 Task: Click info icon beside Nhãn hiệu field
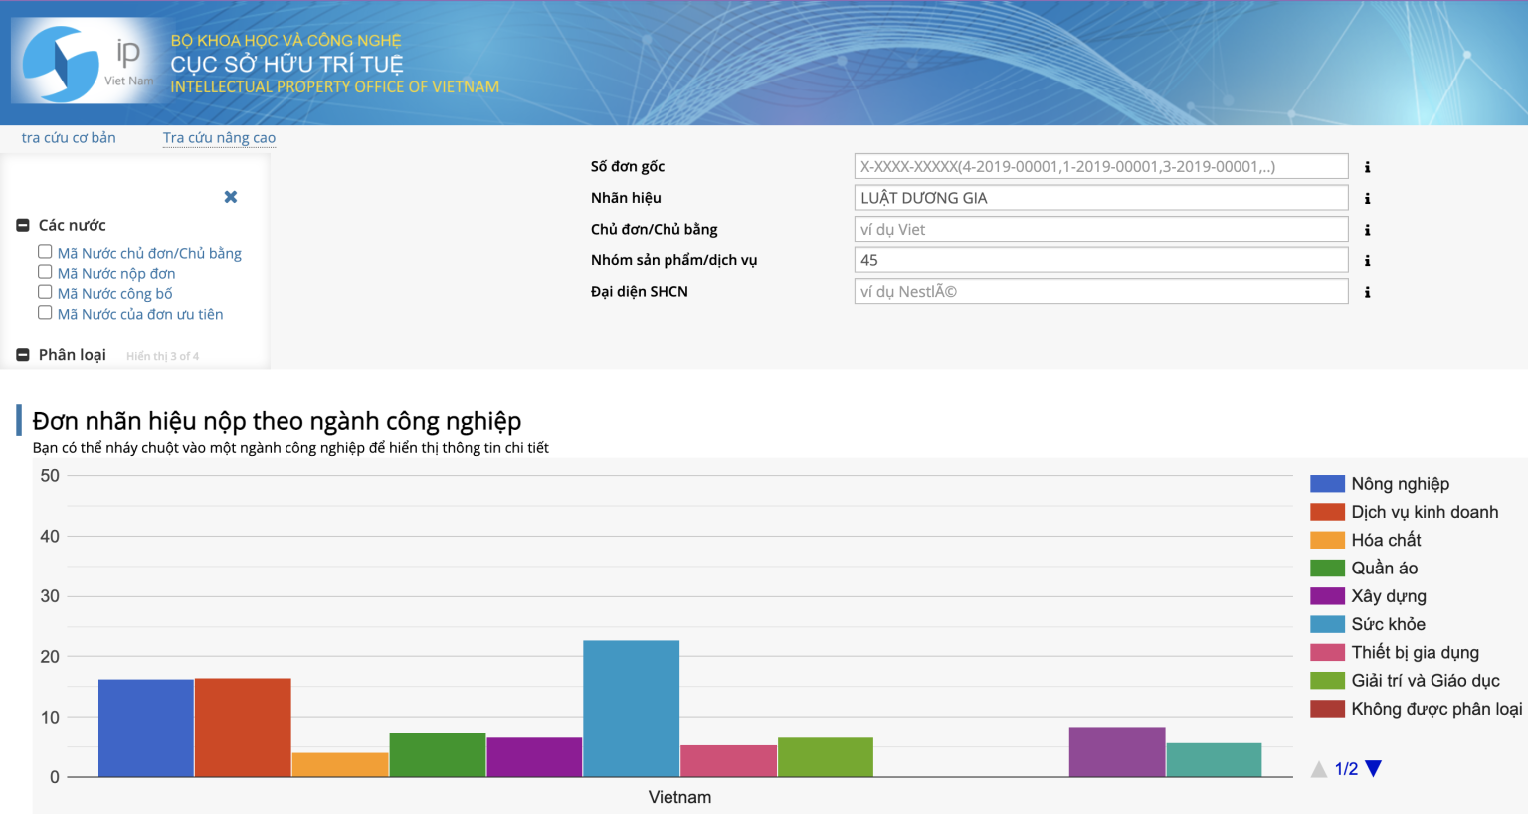pyautogui.click(x=1367, y=199)
